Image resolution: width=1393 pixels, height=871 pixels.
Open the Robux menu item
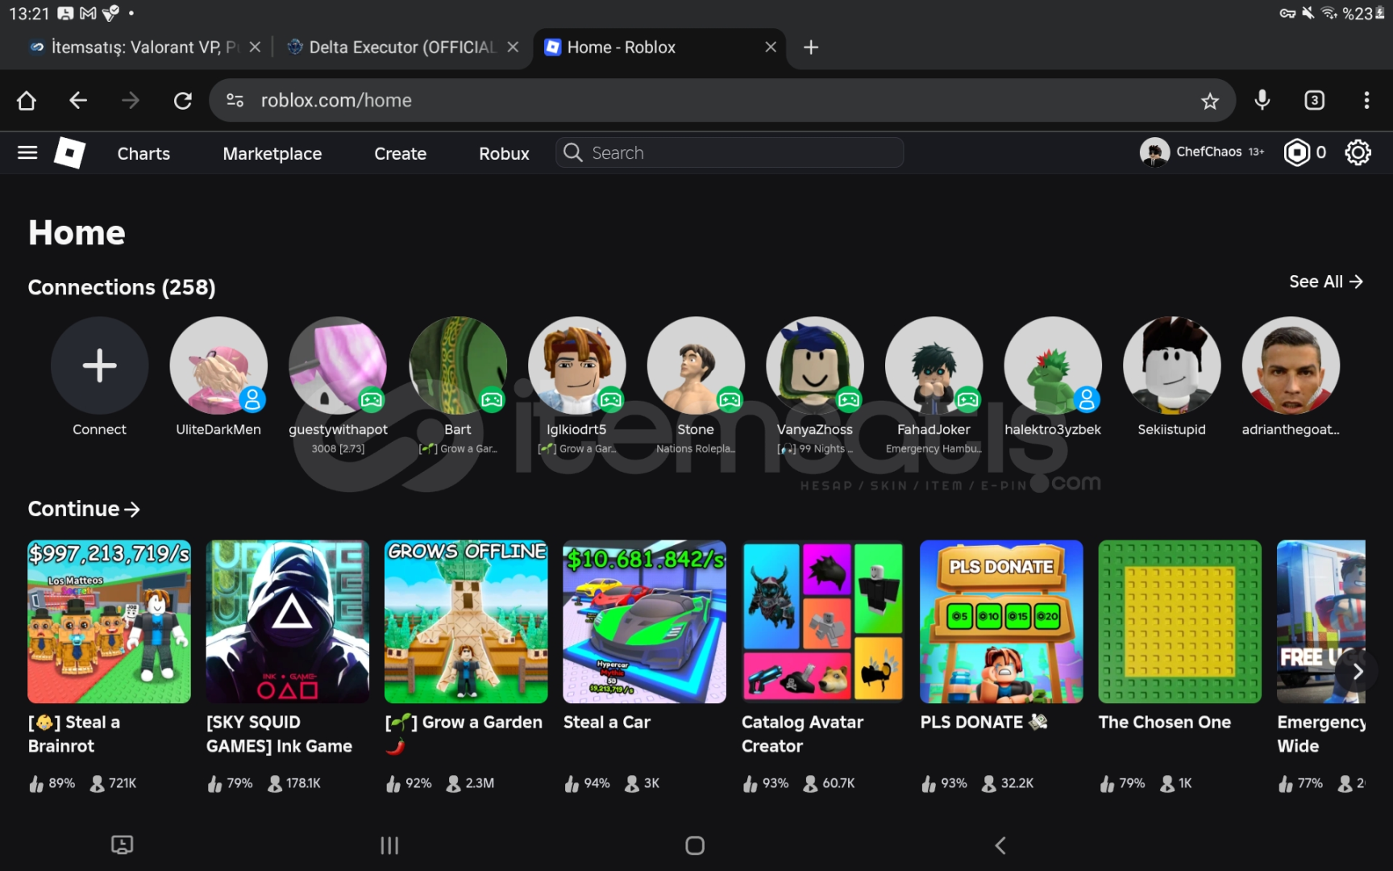coord(504,153)
